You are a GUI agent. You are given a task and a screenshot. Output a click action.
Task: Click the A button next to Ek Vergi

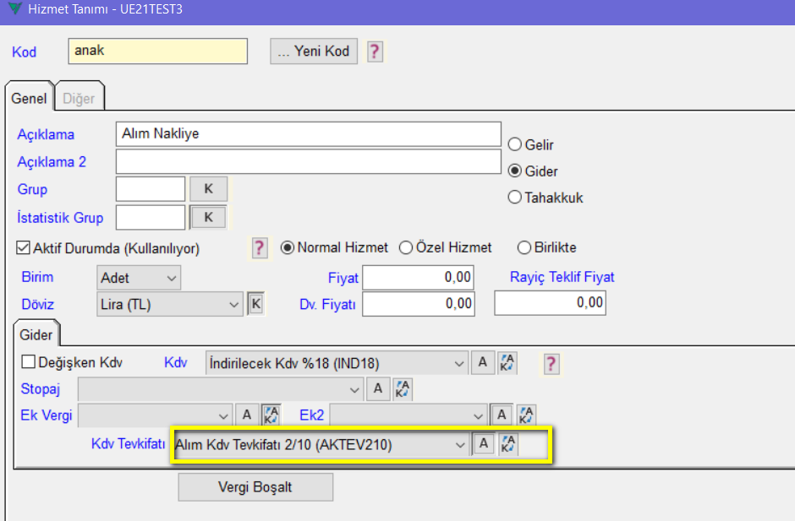[x=247, y=415]
